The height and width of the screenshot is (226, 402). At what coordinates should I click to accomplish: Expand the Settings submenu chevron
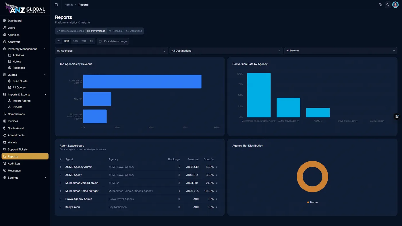point(45,178)
